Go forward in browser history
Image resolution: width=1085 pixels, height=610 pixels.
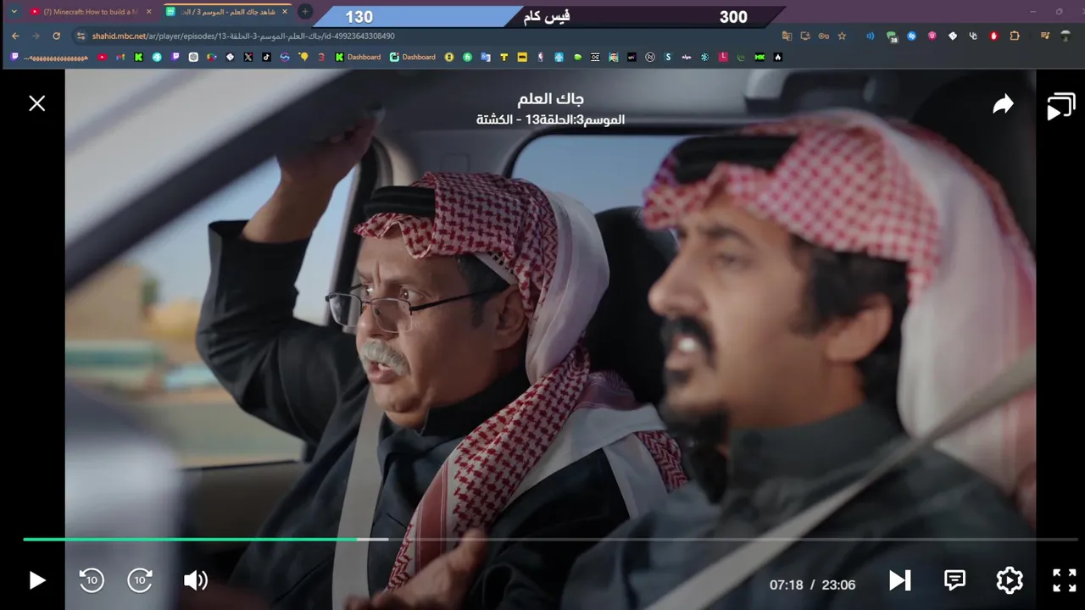(36, 36)
